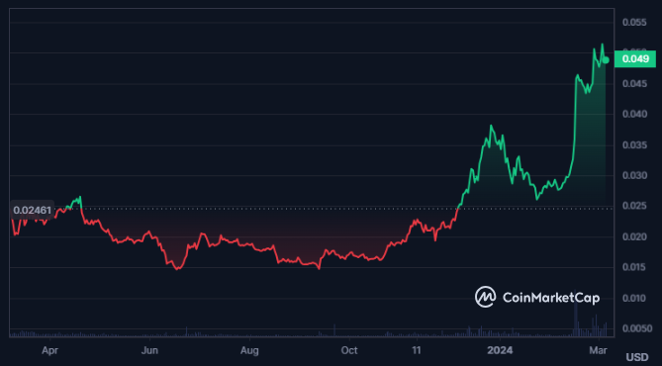Click the Oct label on time axis

pos(349,350)
